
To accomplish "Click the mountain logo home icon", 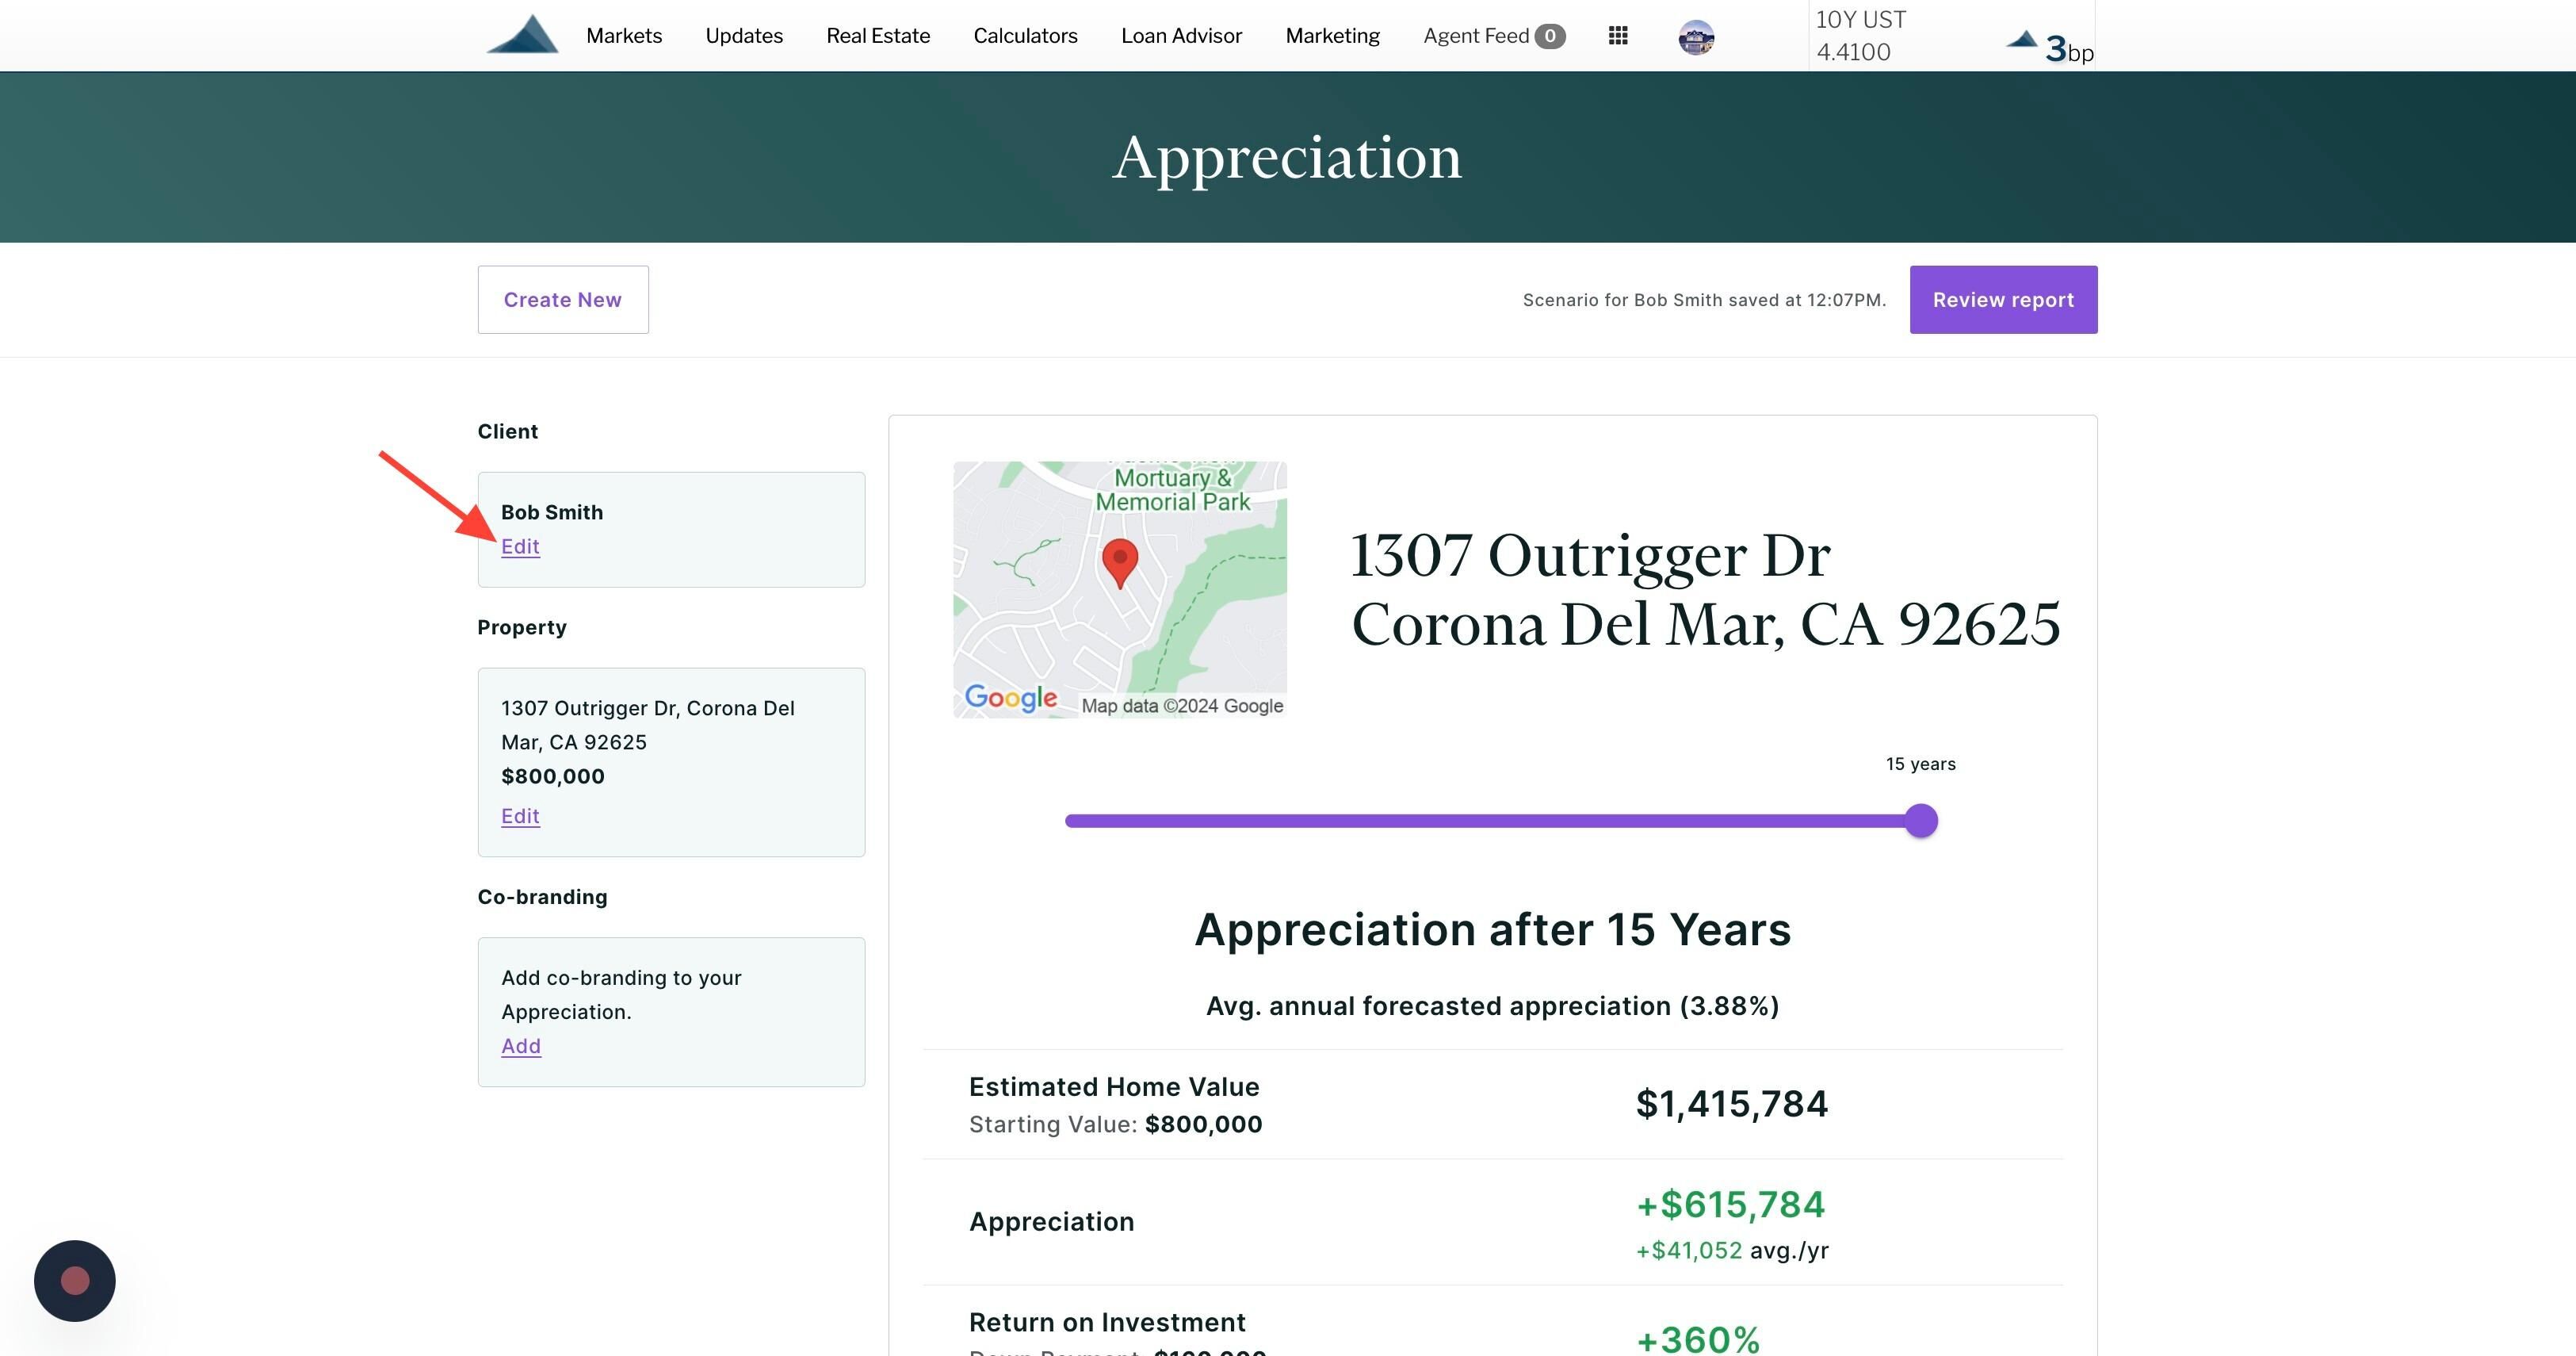I will point(522,35).
